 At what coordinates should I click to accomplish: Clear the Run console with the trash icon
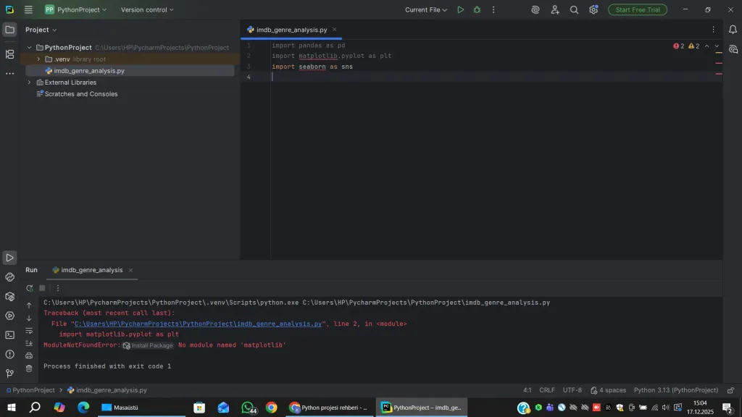[29, 368]
